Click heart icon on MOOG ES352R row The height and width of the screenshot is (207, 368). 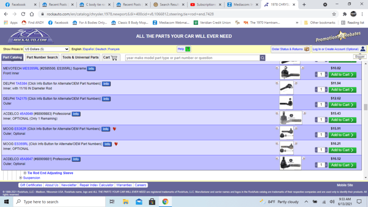[114, 129]
